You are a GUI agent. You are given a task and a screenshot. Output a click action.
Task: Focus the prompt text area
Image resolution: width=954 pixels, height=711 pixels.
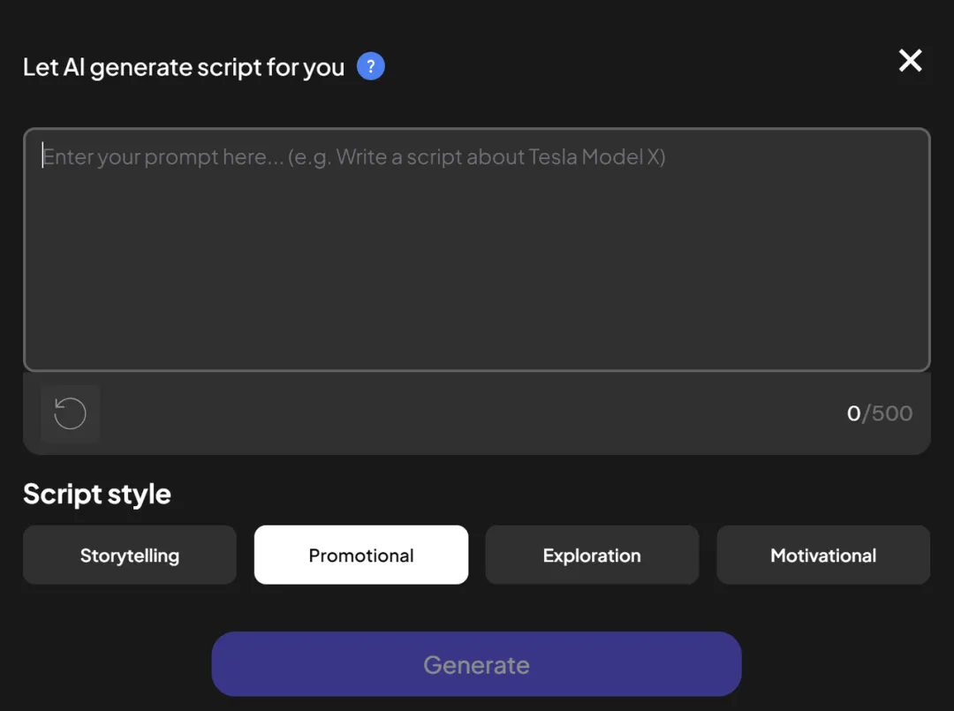point(476,249)
